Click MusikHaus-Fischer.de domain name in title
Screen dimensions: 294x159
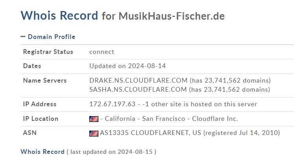point(172,16)
